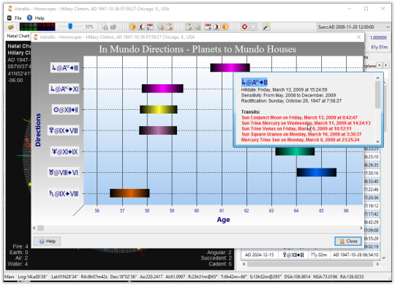Viewport: 395px width, 285px height.
Task: Step forward one lunar cycle (crescent moon right)
Action: (217, 26)
